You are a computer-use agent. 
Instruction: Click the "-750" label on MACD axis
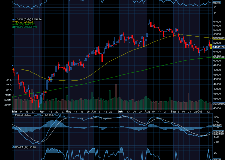coord(216,142)
